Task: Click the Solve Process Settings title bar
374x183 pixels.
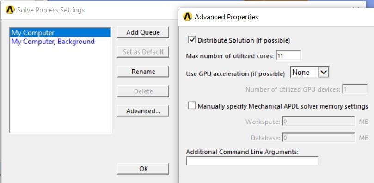Action: [89, 10]
